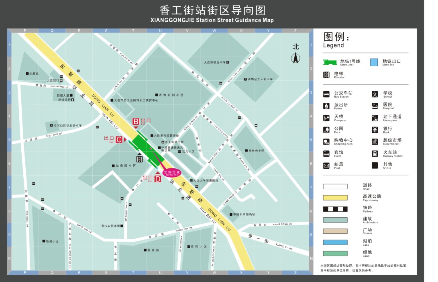The image size is (438, 282).
Task: Click the blue Metro Exit legend square
Action: [x=374, y=62]
